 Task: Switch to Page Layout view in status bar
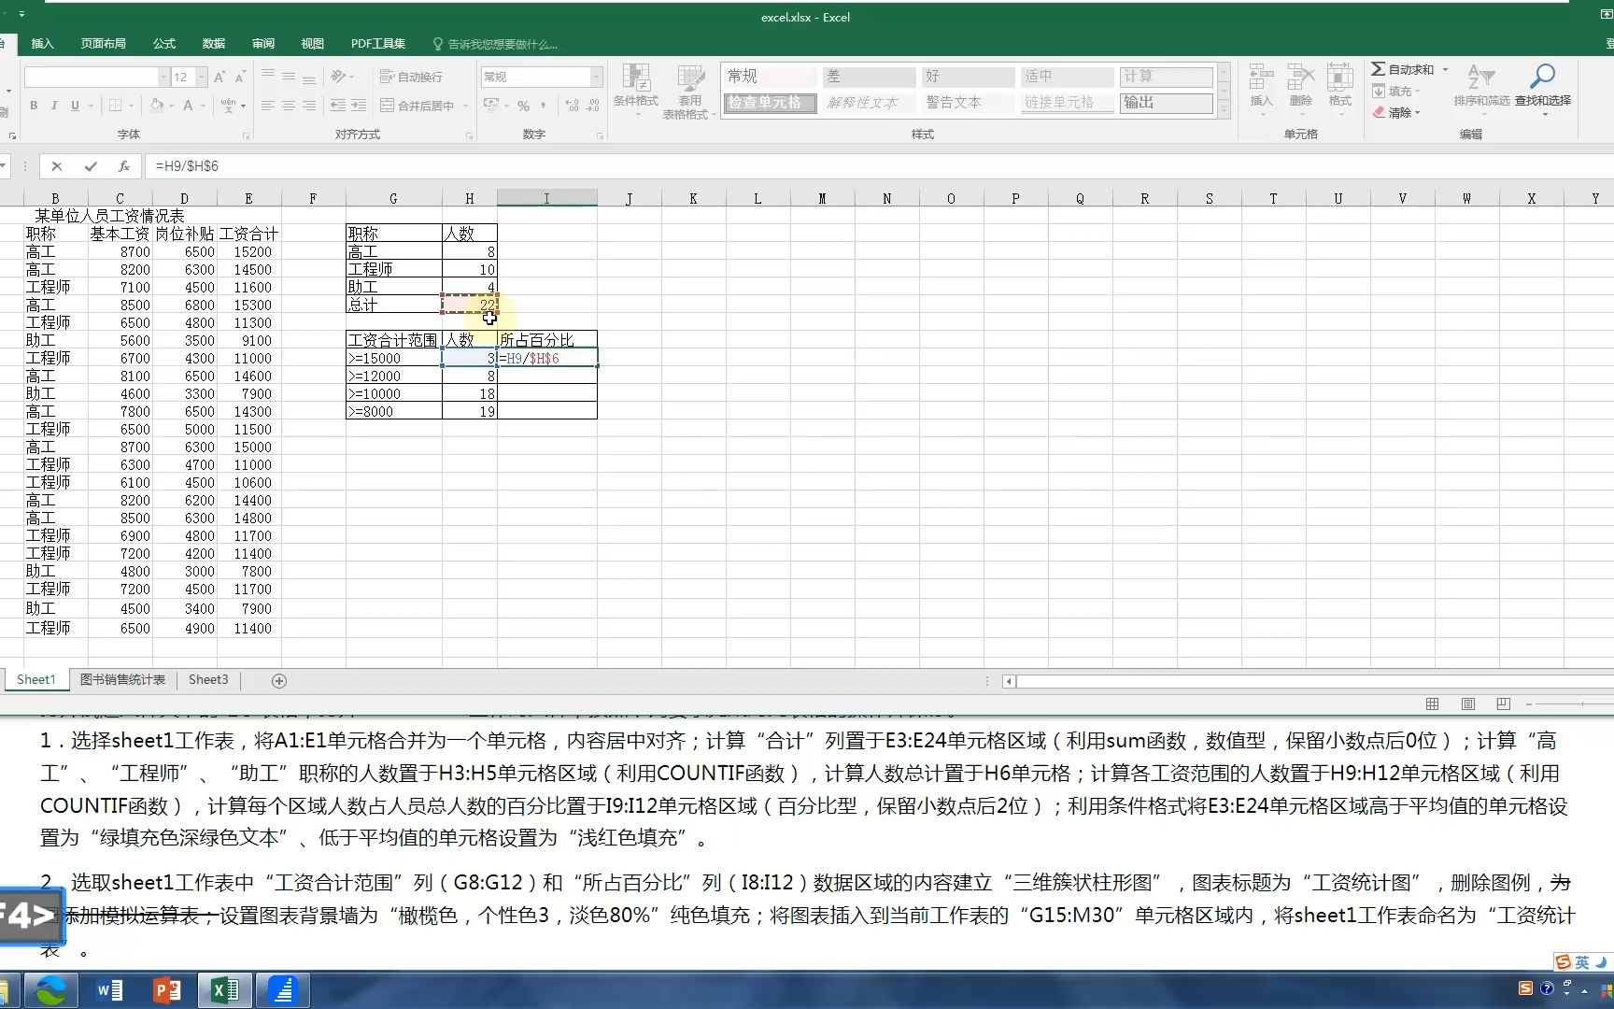point(1467,703)
